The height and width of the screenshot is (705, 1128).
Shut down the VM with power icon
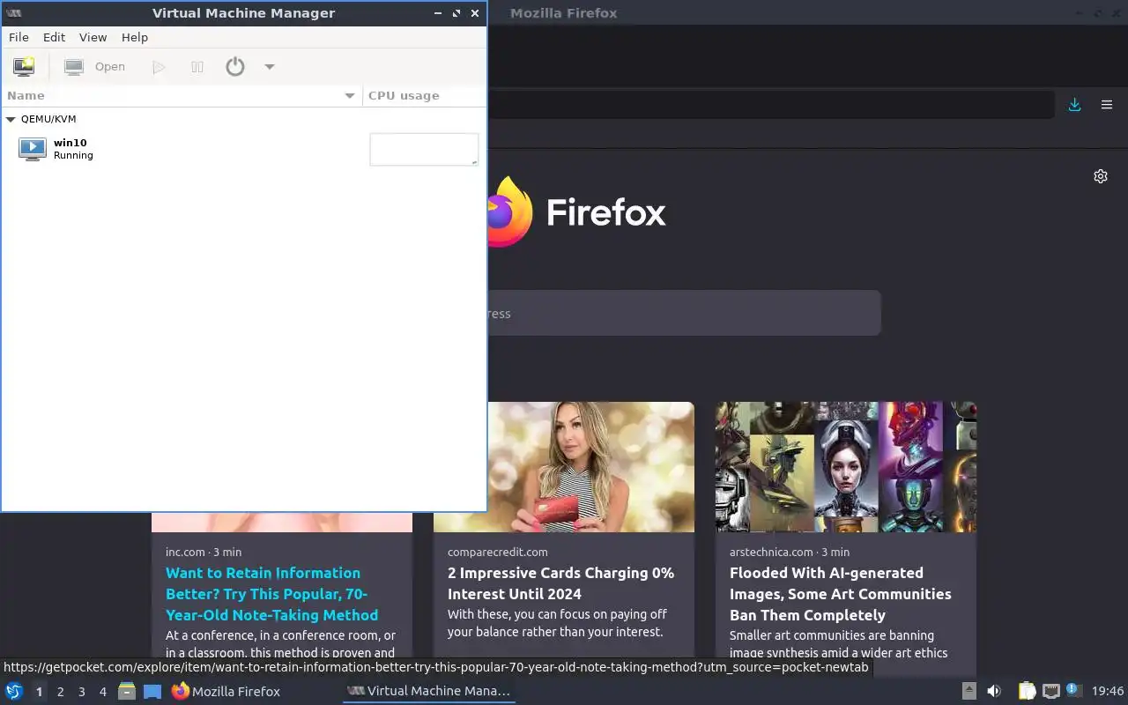[234, 66]
